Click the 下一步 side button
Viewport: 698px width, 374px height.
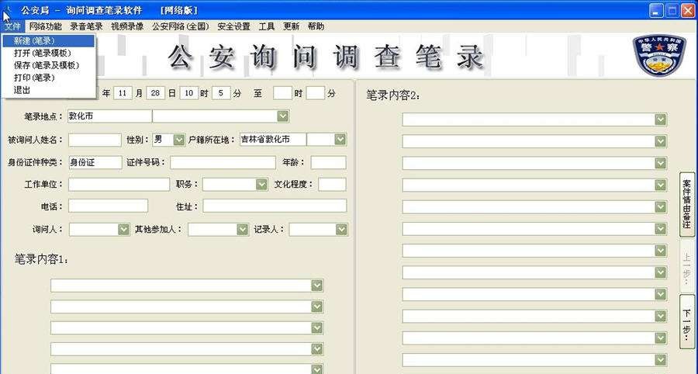[687, 321]
